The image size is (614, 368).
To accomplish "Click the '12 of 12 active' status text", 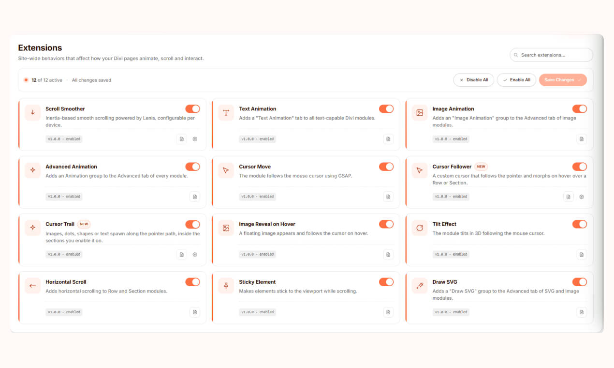I will [47, 80].
